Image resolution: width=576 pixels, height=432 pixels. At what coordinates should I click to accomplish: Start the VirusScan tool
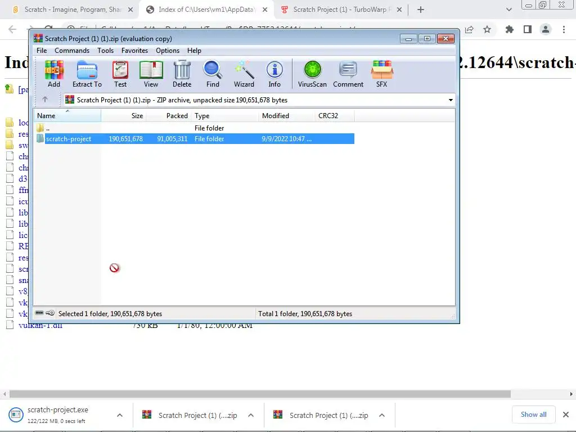pos(312,74)
